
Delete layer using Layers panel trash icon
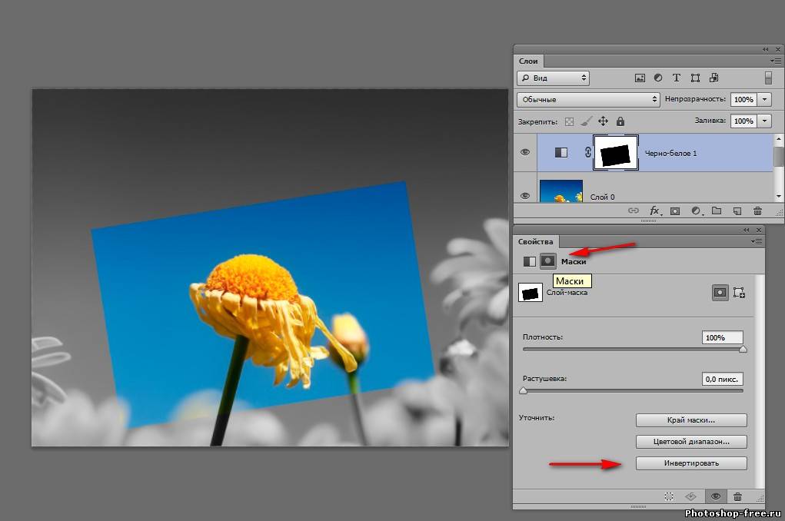757,211
